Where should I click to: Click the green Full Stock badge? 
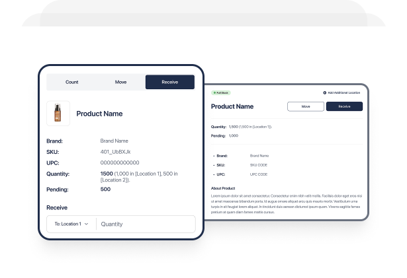[x=220, y=92]
